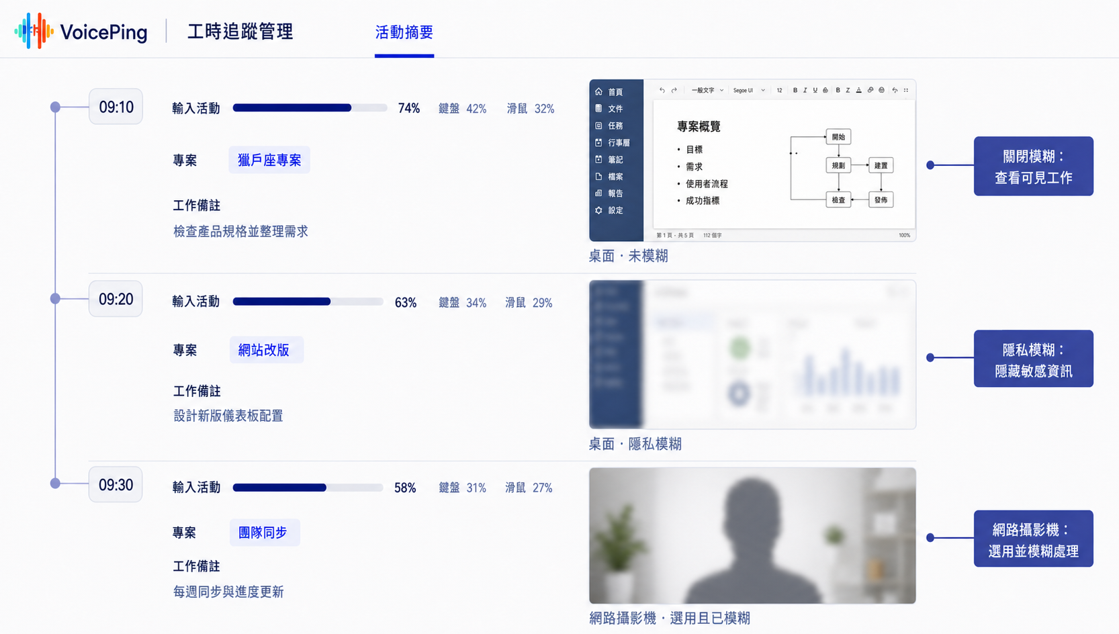This screenshot has height=634, width=1119.
Task: Open the 獵戶座專案 project tag
Action: point(269,160)
